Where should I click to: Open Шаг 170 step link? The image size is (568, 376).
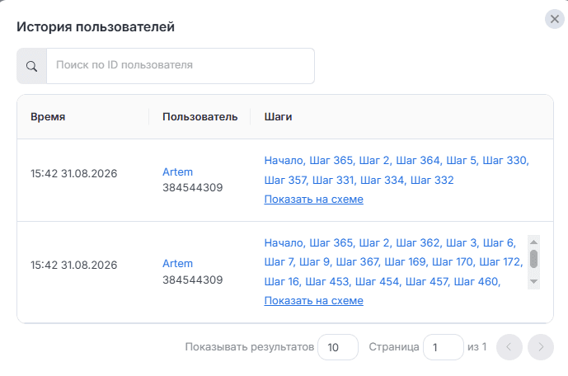[x=453, y=261]
